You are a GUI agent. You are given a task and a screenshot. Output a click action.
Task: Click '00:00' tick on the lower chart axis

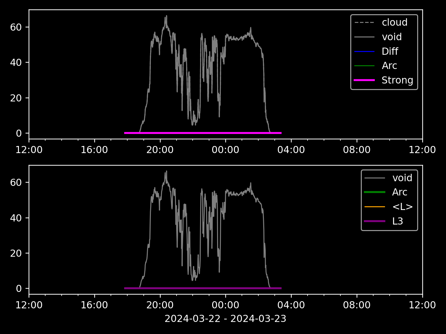(x=225, y=305)
